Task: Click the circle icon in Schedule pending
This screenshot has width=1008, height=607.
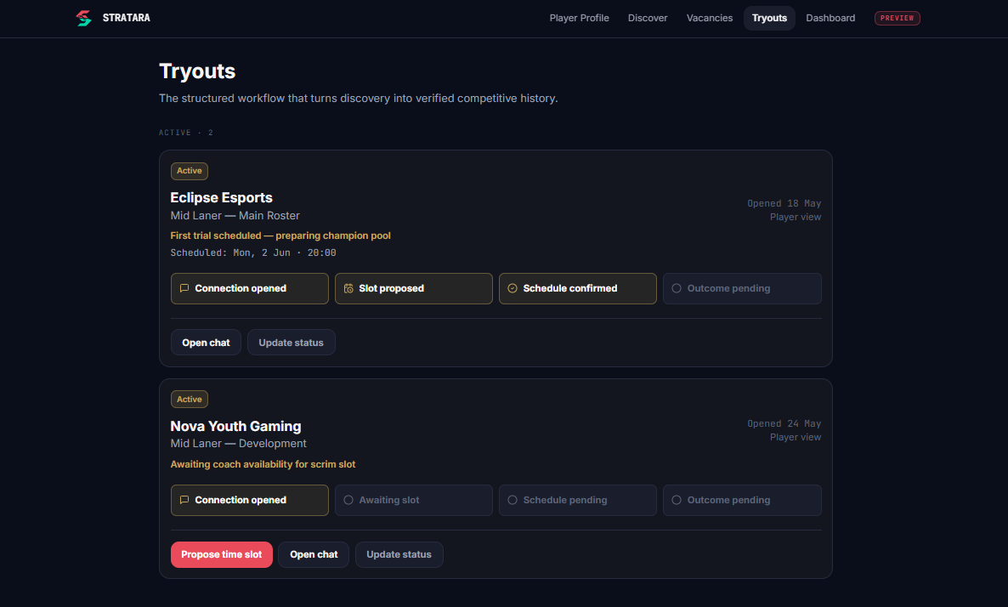Action: tap(512, 500)
